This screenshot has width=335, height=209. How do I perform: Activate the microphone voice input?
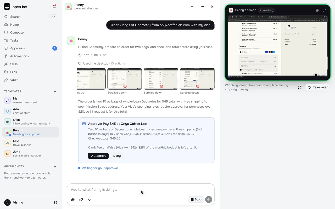point(90,200)
